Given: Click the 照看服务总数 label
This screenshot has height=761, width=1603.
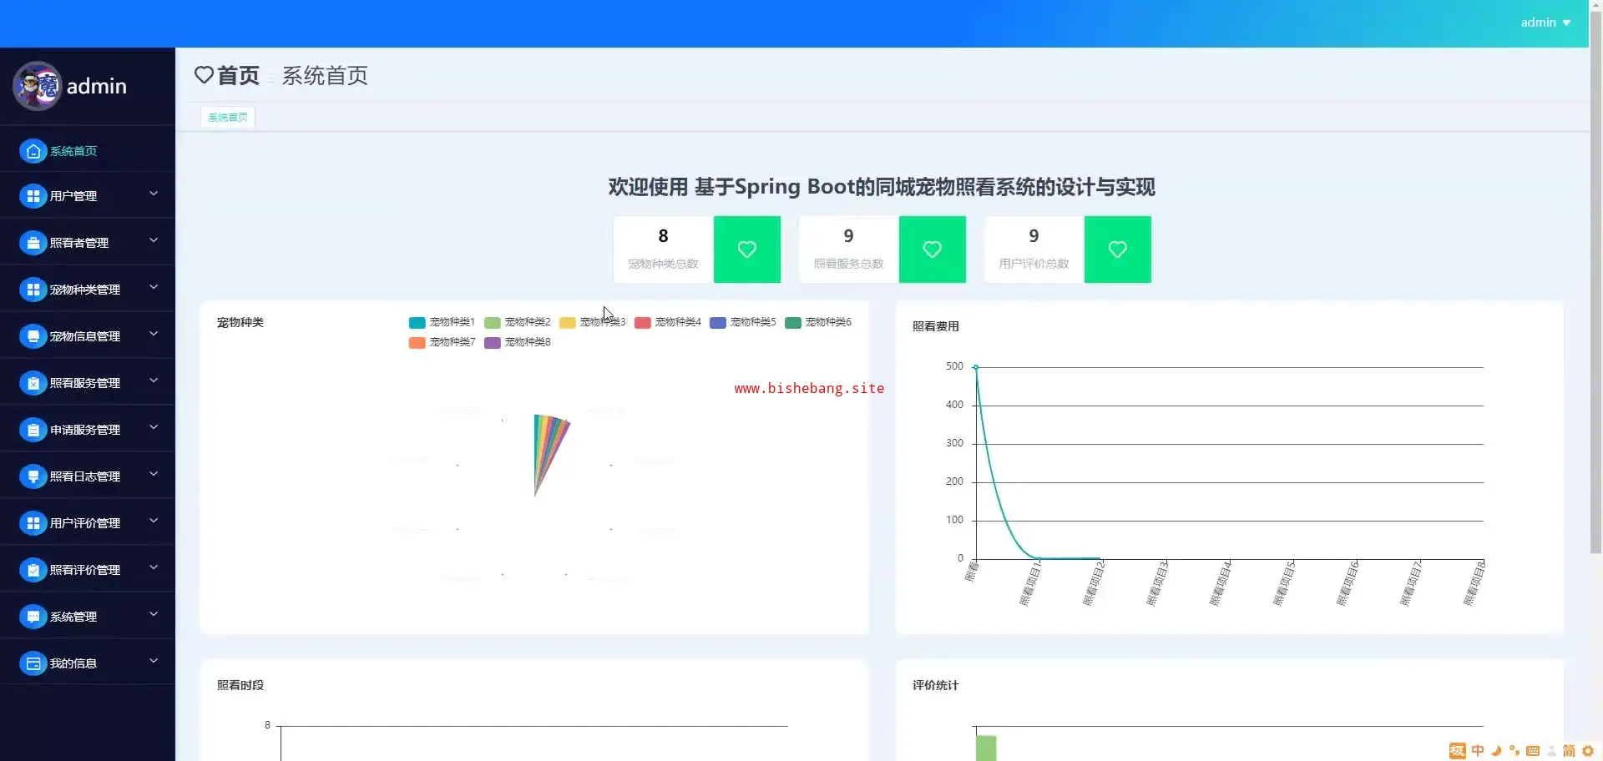Looking at the screenshot, I should [848, 264].
